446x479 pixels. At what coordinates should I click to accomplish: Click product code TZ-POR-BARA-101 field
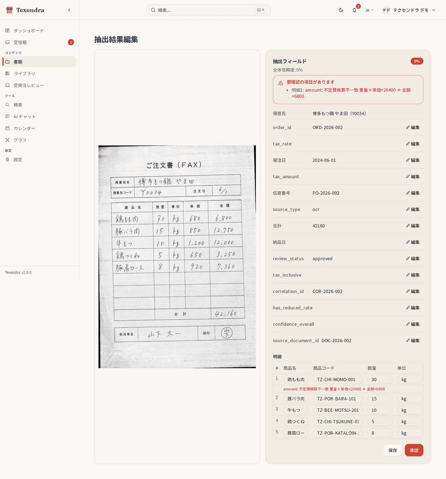(x=338, y=399)
